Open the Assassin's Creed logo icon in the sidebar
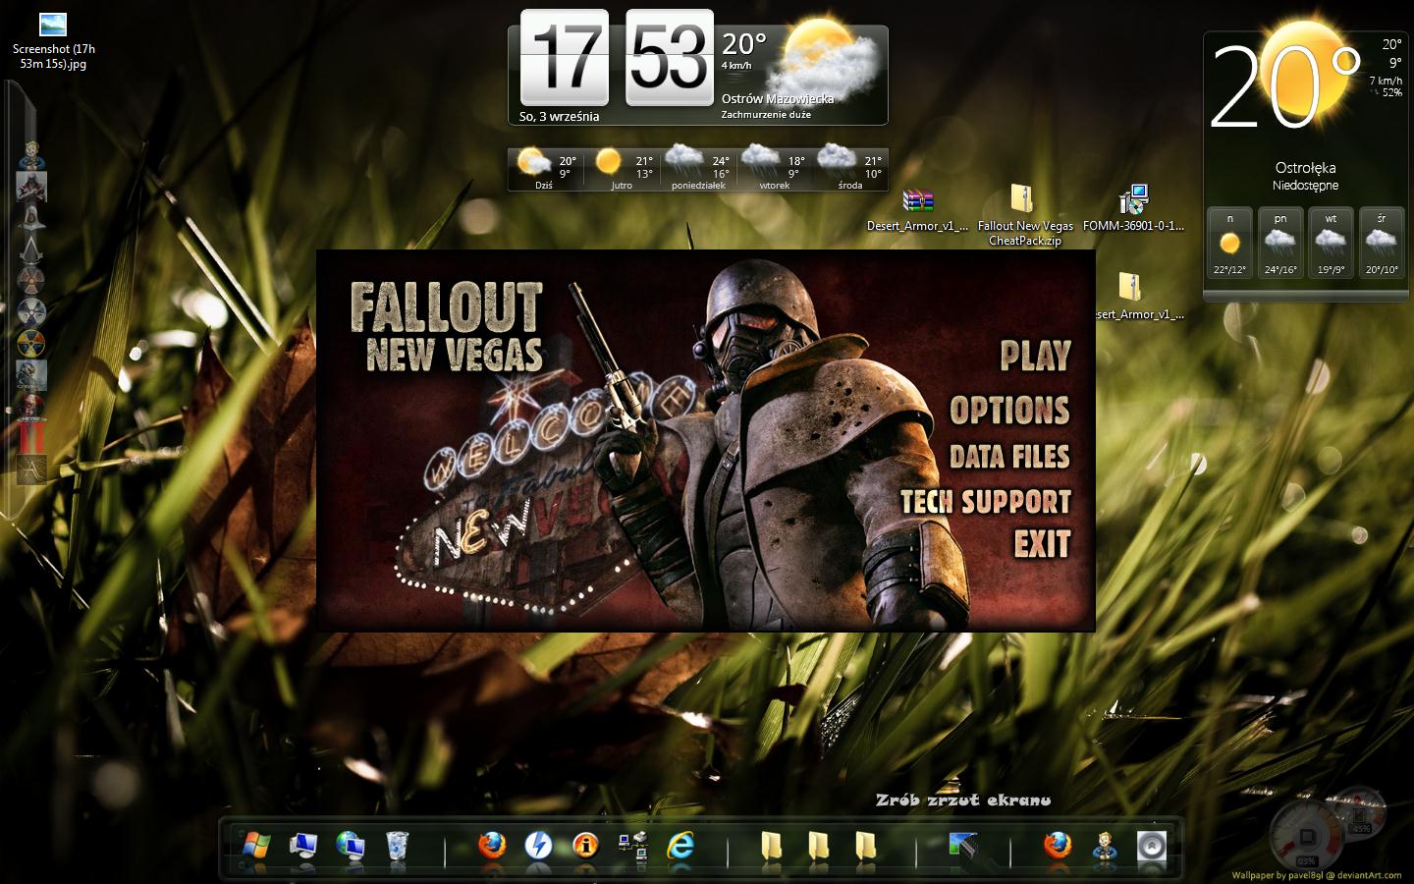The height and width of the screenshot is (884, 1414). point(31,249)
